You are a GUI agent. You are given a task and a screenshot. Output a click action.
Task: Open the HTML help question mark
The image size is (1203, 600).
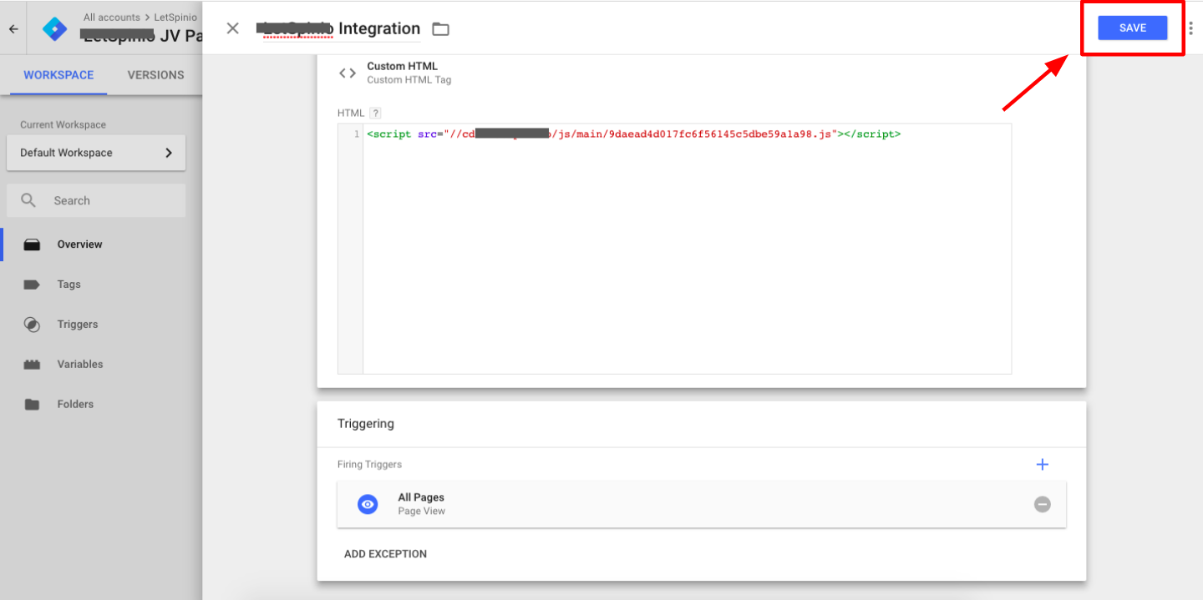375,113
